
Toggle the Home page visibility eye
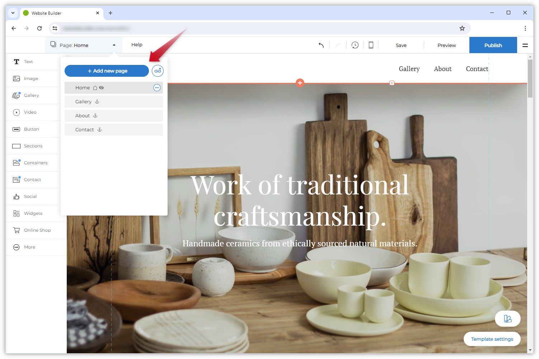102,88
